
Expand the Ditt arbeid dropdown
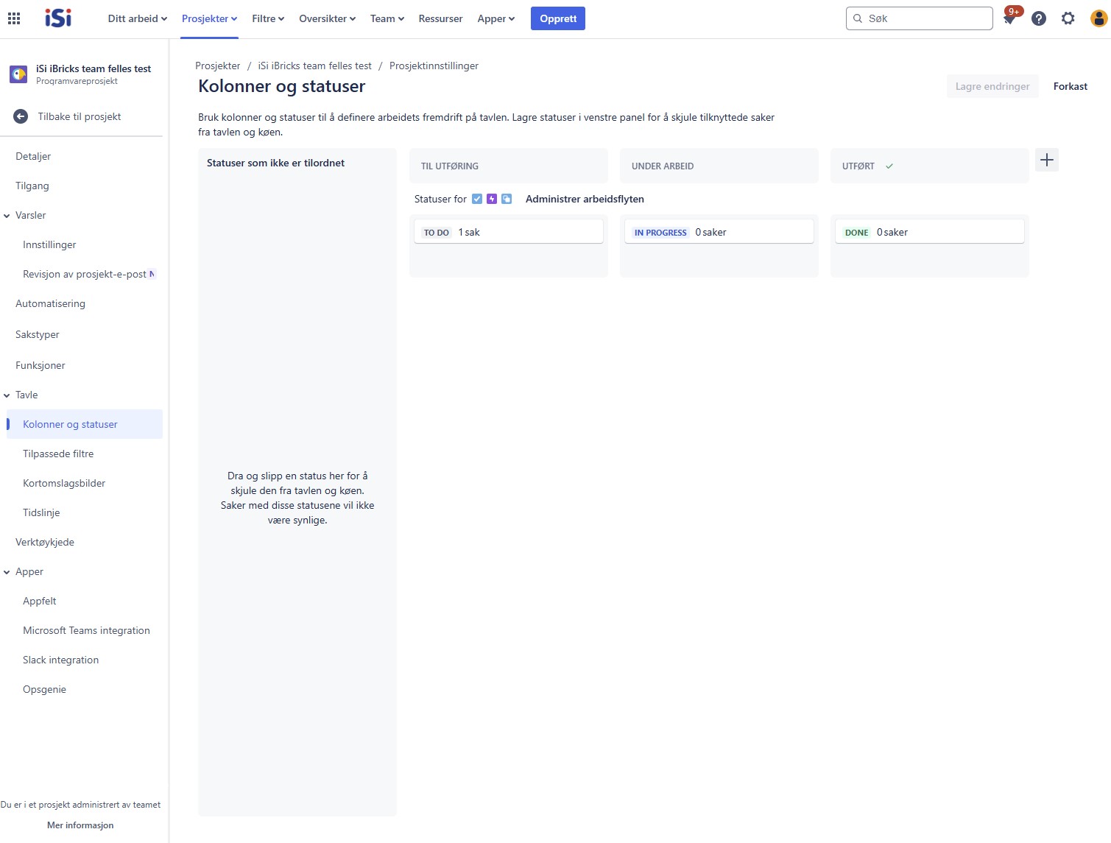[136, 18]
